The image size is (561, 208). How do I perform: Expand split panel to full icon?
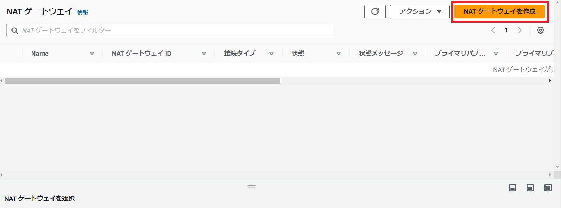(x=548, y=188)
